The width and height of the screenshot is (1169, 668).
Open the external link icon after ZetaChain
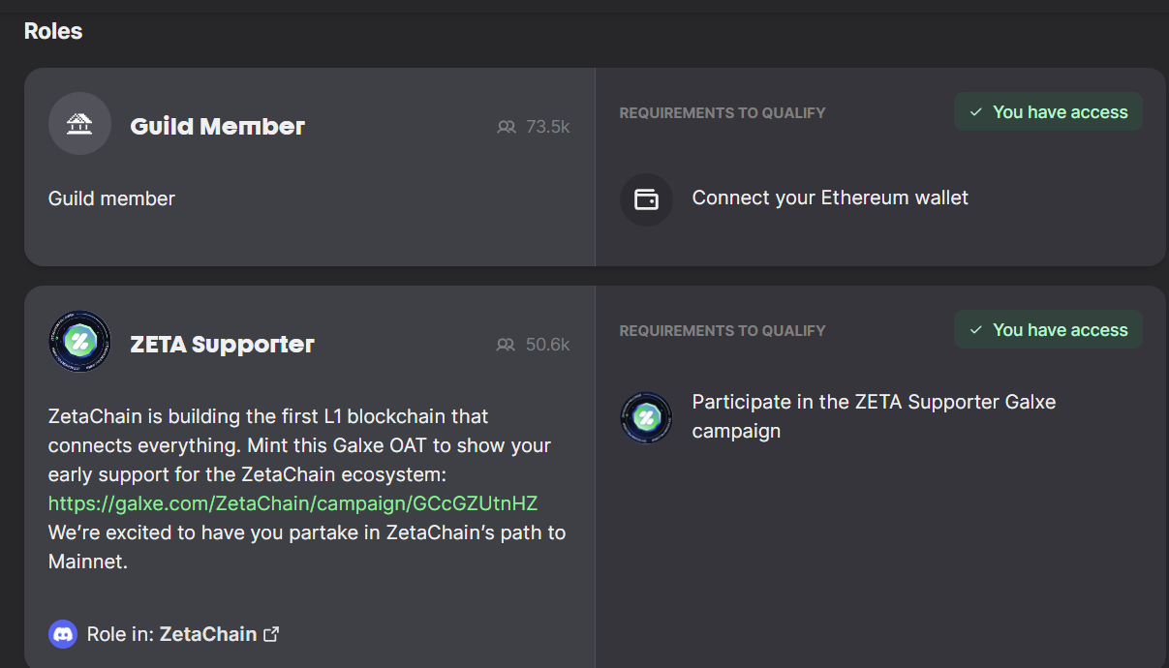pos(272,634)
